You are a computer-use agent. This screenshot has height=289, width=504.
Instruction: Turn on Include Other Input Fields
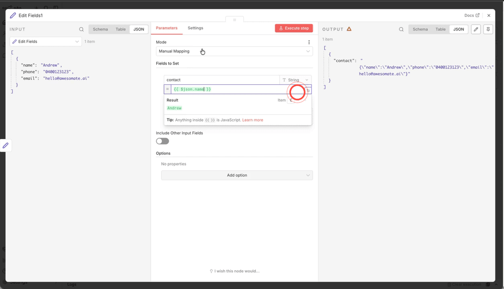[x=163, y=141]
